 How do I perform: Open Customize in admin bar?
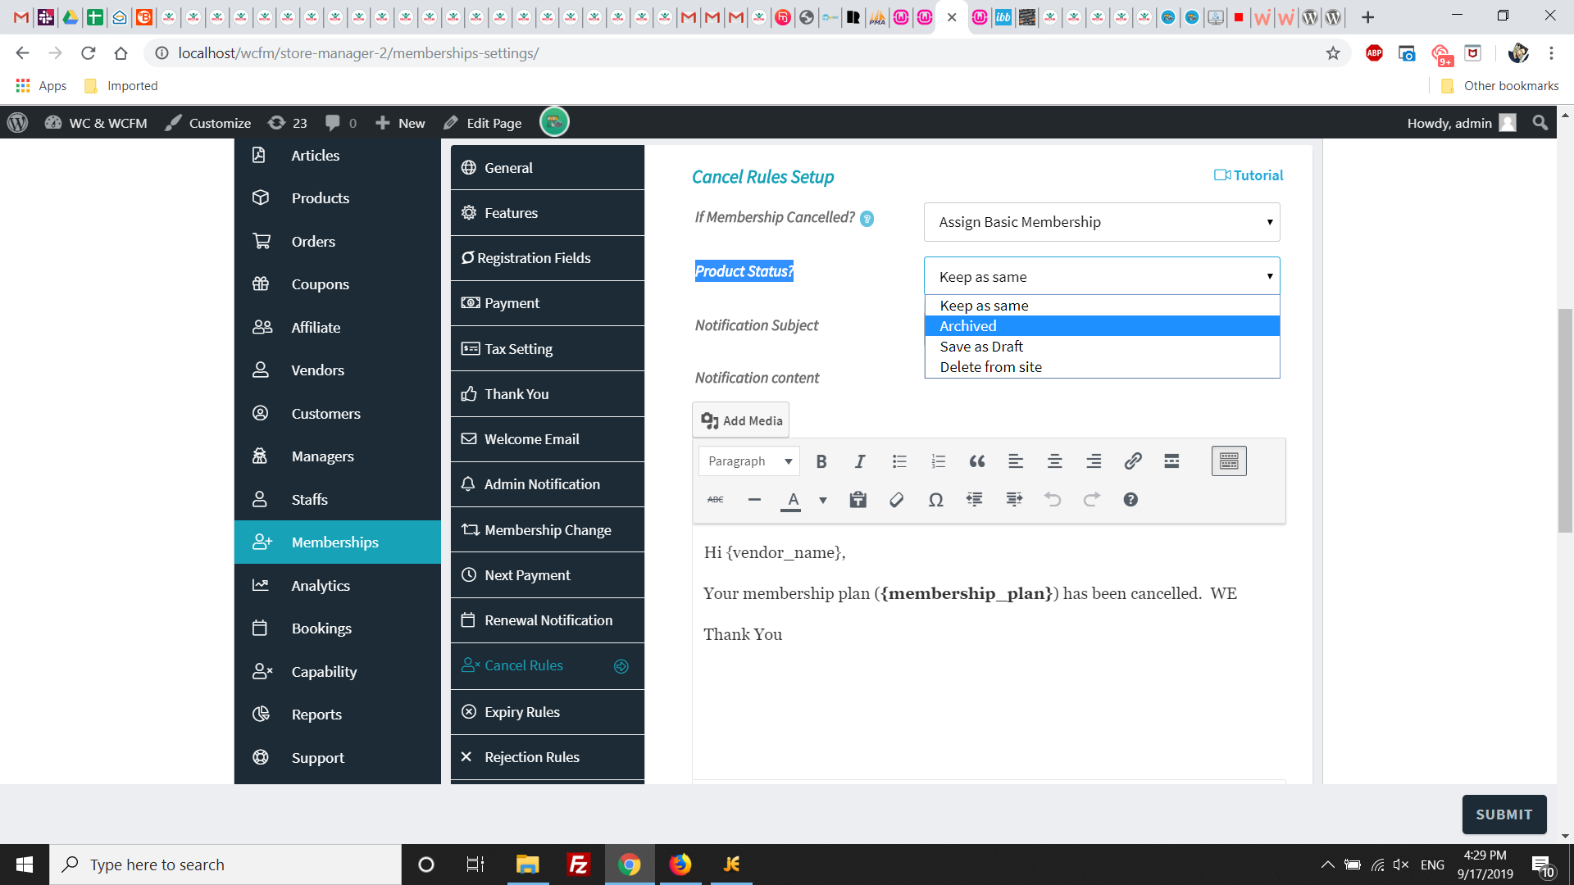208,123
